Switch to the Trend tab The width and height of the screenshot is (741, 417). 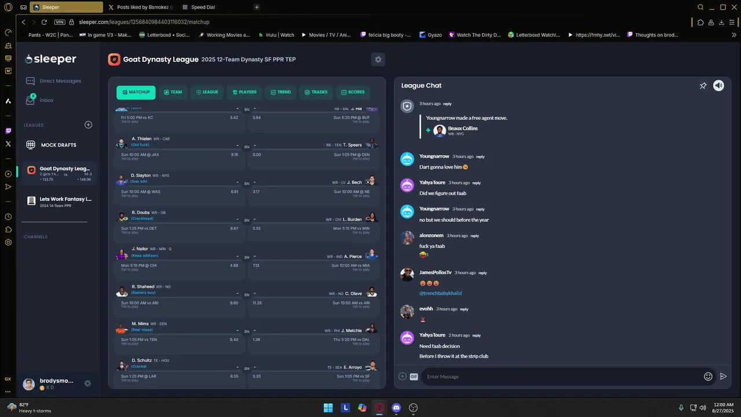click(280, 92)
